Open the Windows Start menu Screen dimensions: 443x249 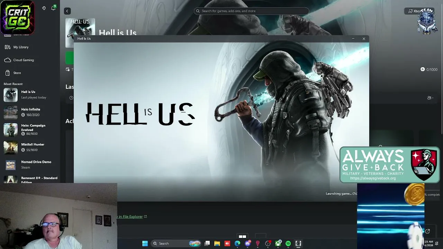coord(145,243)
